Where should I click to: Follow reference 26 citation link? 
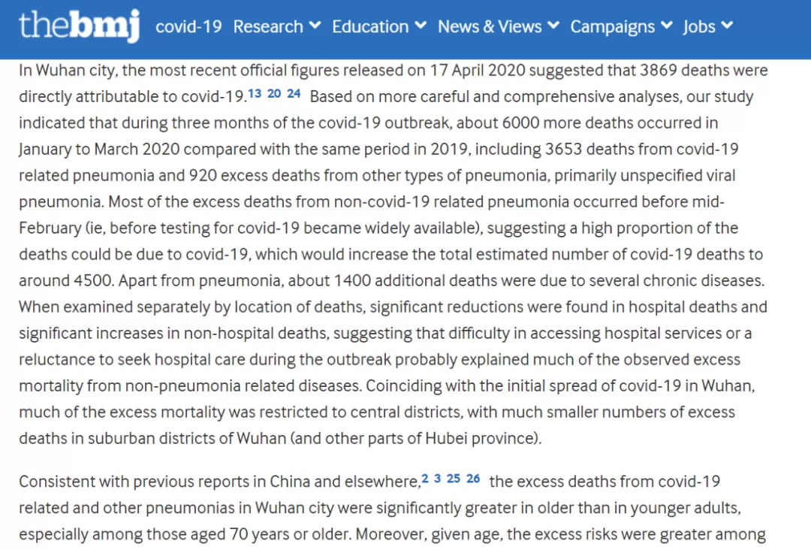pyautogui.click(x=473, y=479)
